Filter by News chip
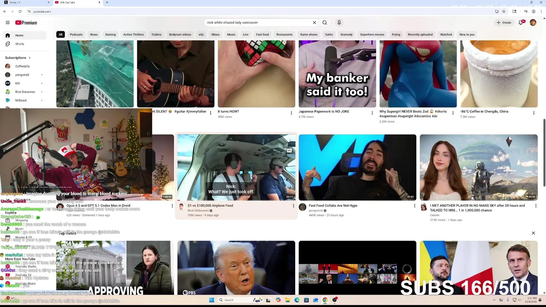546x307 pixels. tap(94, 35)
